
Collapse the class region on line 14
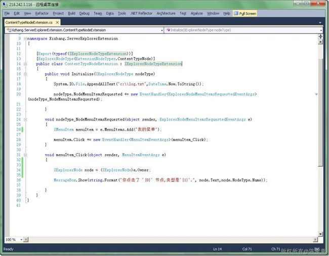click(x=25, y=64)
